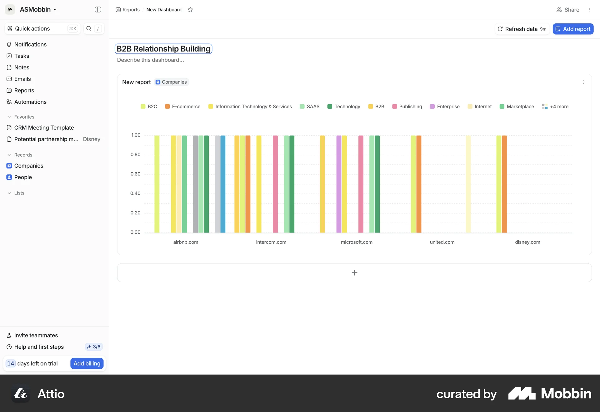Open the search magnifier icon

[89, 28]
